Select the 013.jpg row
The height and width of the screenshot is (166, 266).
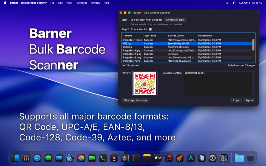187,43
